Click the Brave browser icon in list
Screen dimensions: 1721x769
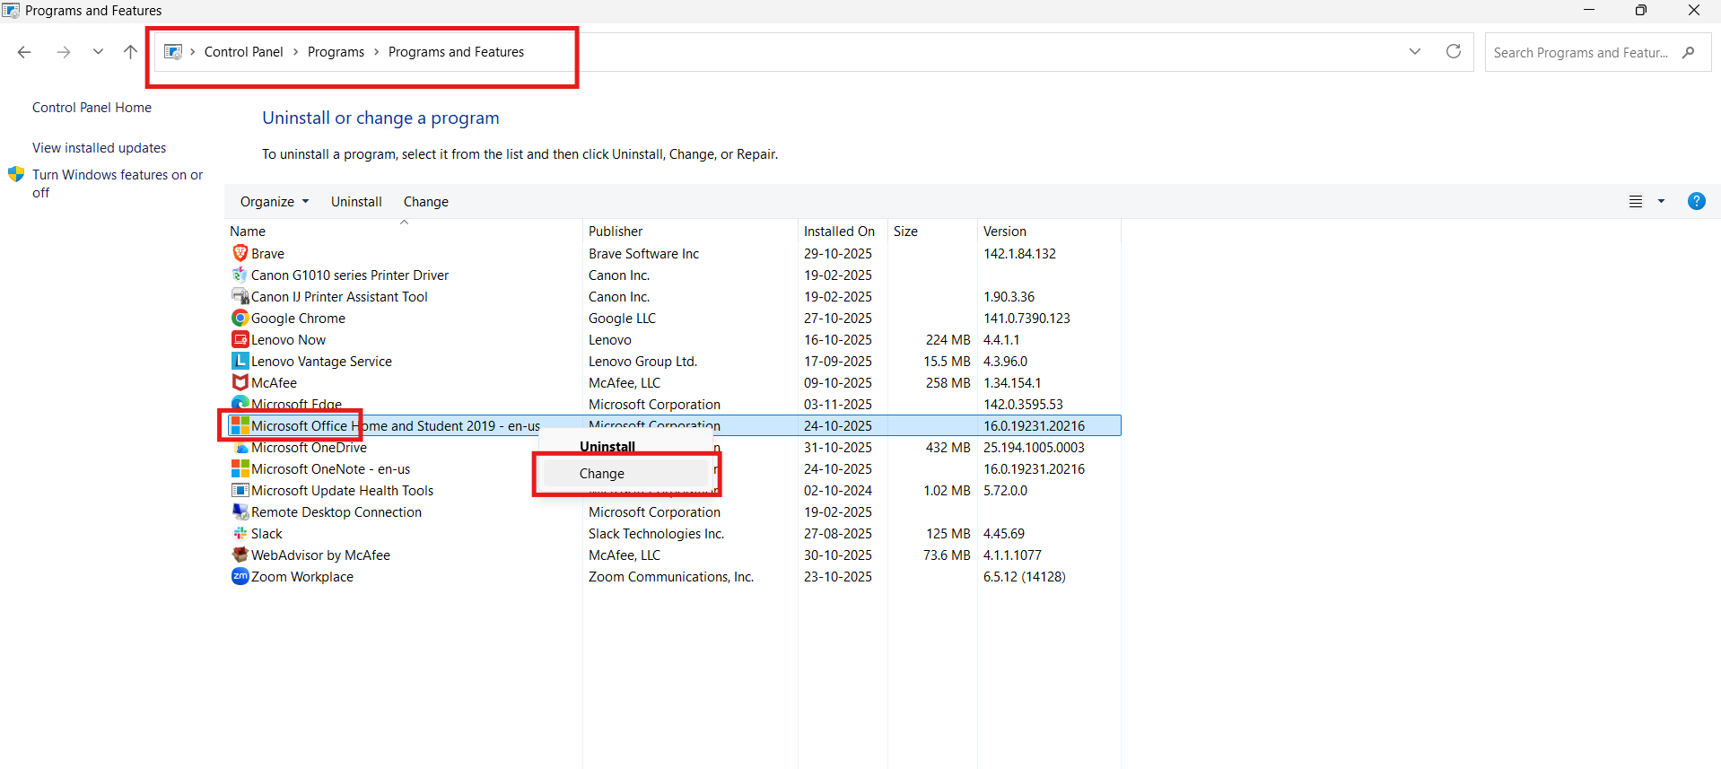coord(240,253)
